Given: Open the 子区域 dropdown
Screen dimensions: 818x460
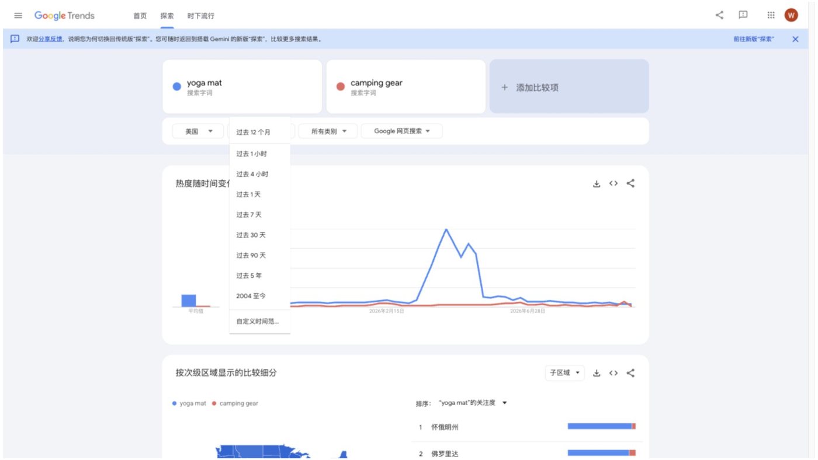Looking at the screenshot, I should click(565, 373).
